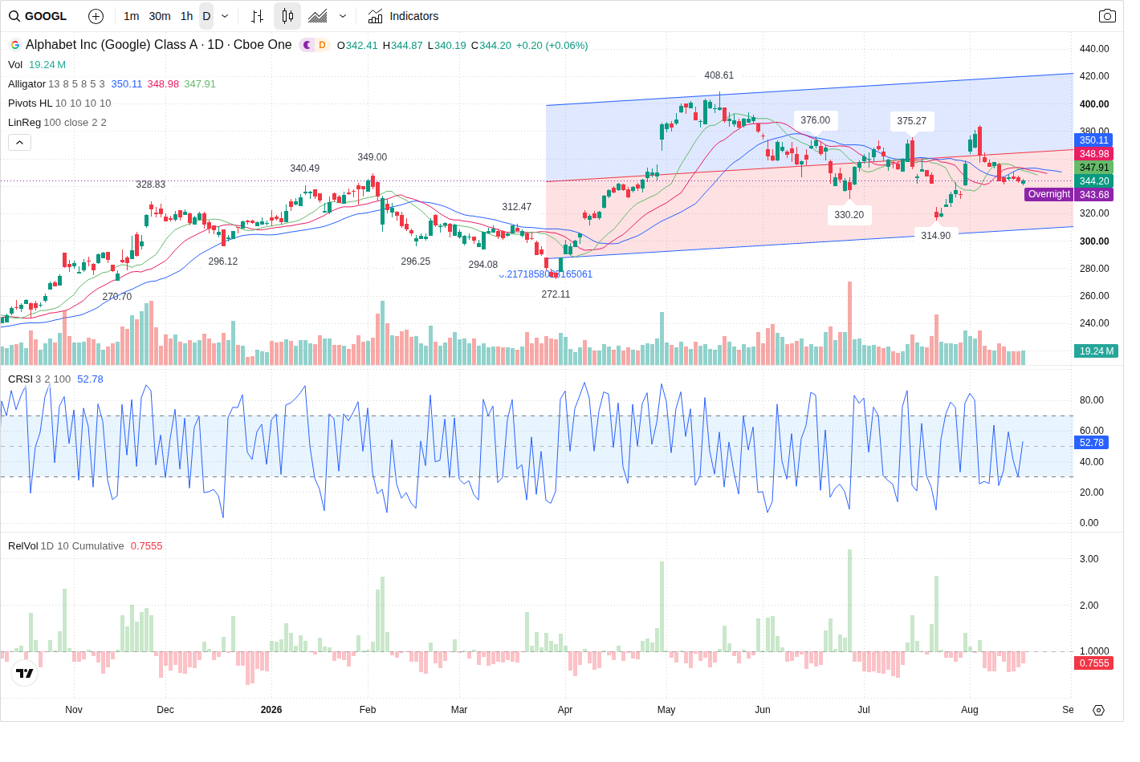Open symbol search for GOOGL
This screenshot has width=1140, height=762.
[39, 16]
